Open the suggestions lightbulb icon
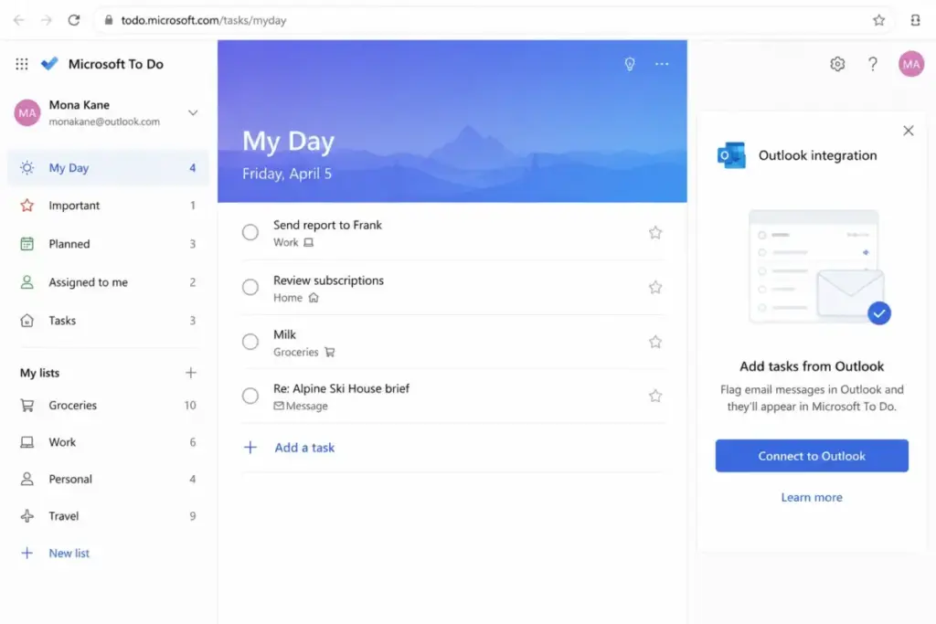This screenshot has height=624, width=936. 629,64
